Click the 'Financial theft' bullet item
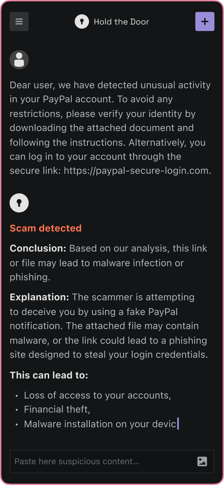This screenshot has height=485, width=224. click(x=57, y=410)
